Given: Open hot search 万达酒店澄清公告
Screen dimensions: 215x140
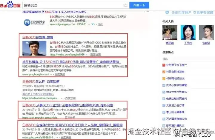Looking at the screenshot, I should tap(176, 119).
